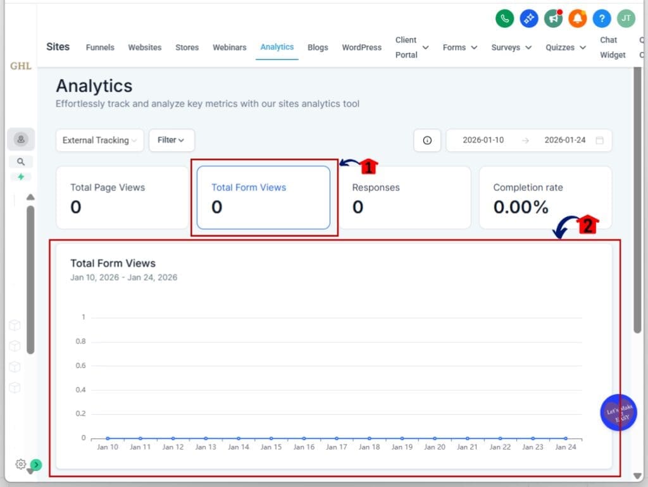648x487 pixels.
Task: Select the Total Page Views metric card
Action: point(121,196)
